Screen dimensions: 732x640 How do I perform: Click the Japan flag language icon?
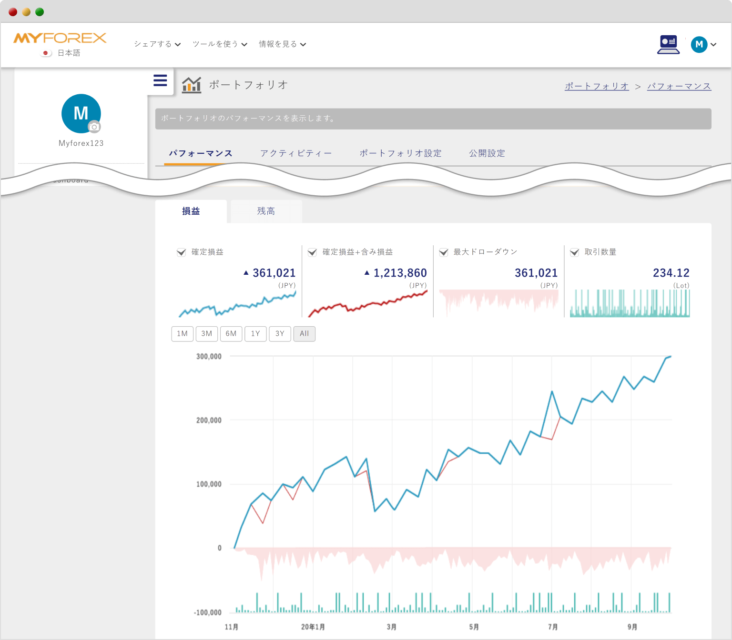[x=45, y=53]
